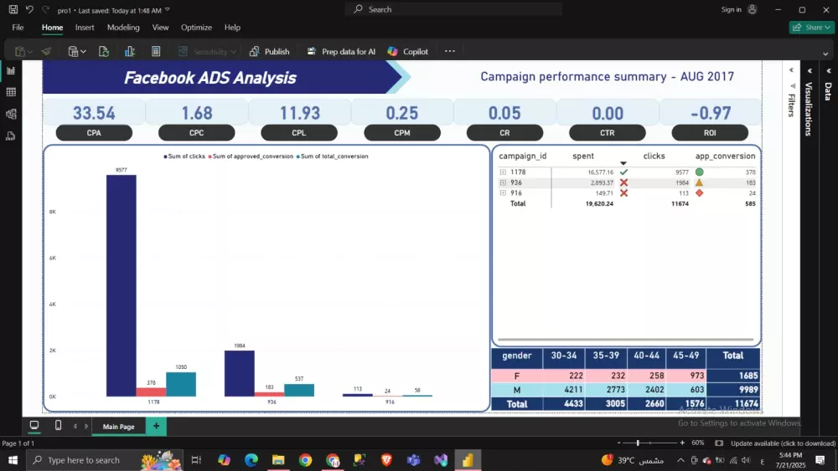Add a new page with plus button
838x471 pixels.
coord(156,426)
